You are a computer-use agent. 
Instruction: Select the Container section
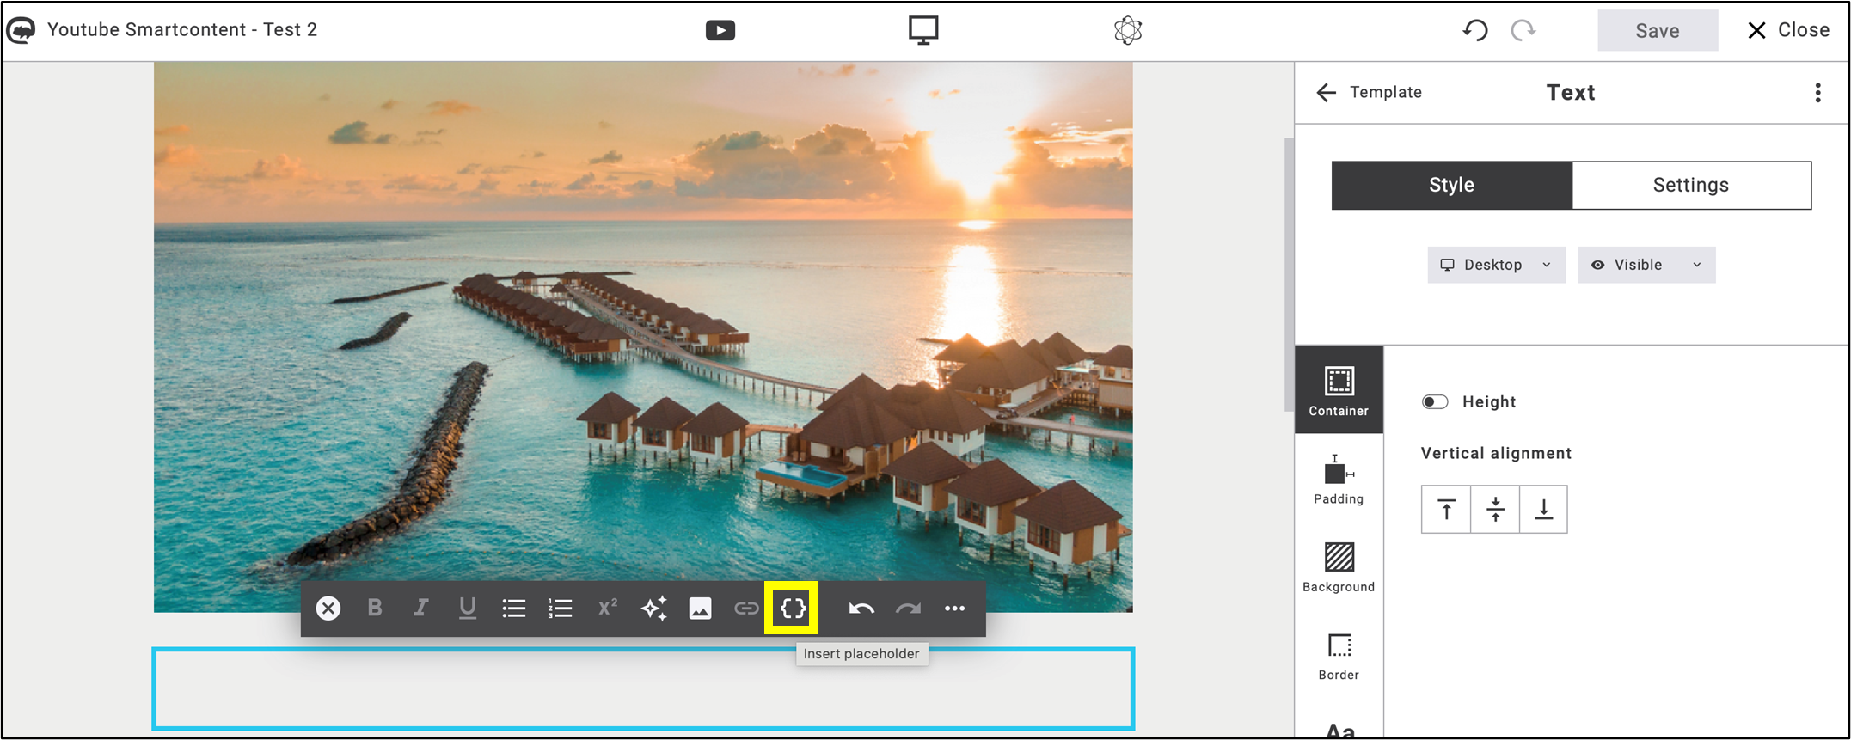point(1339,390)
